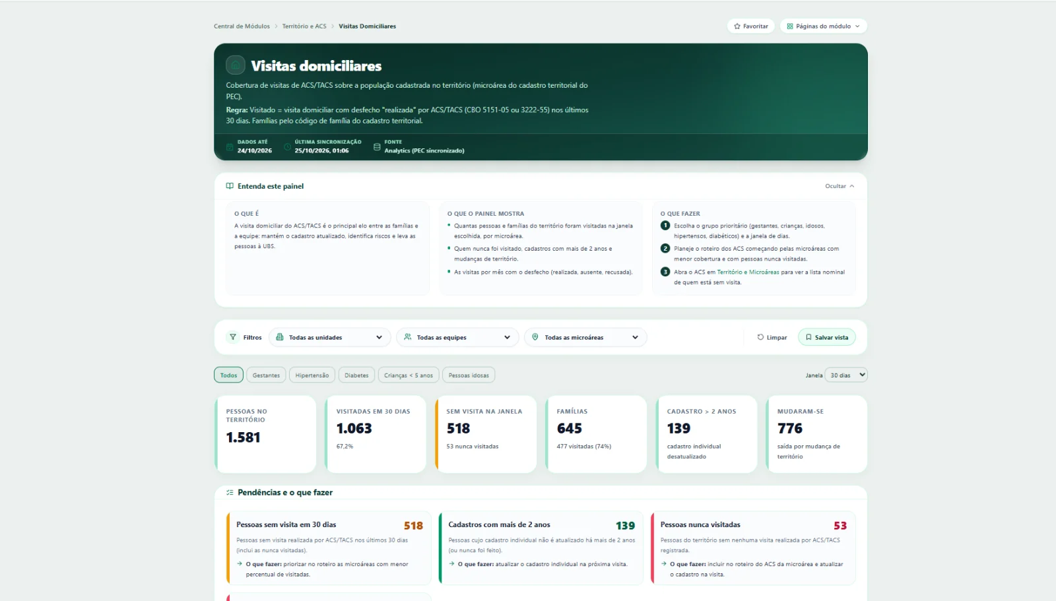Select the Todos filter chip

tap(228, 375)
